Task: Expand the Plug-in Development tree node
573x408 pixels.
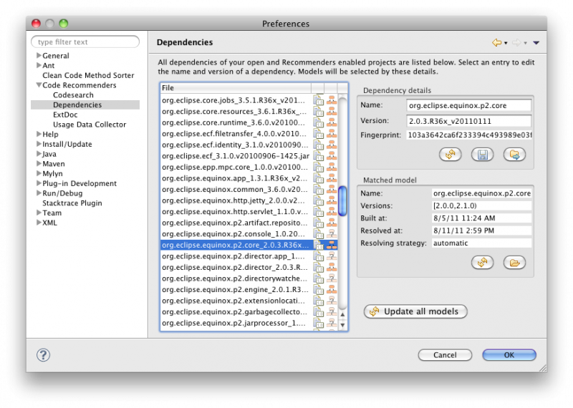Action: click(39, 183)
